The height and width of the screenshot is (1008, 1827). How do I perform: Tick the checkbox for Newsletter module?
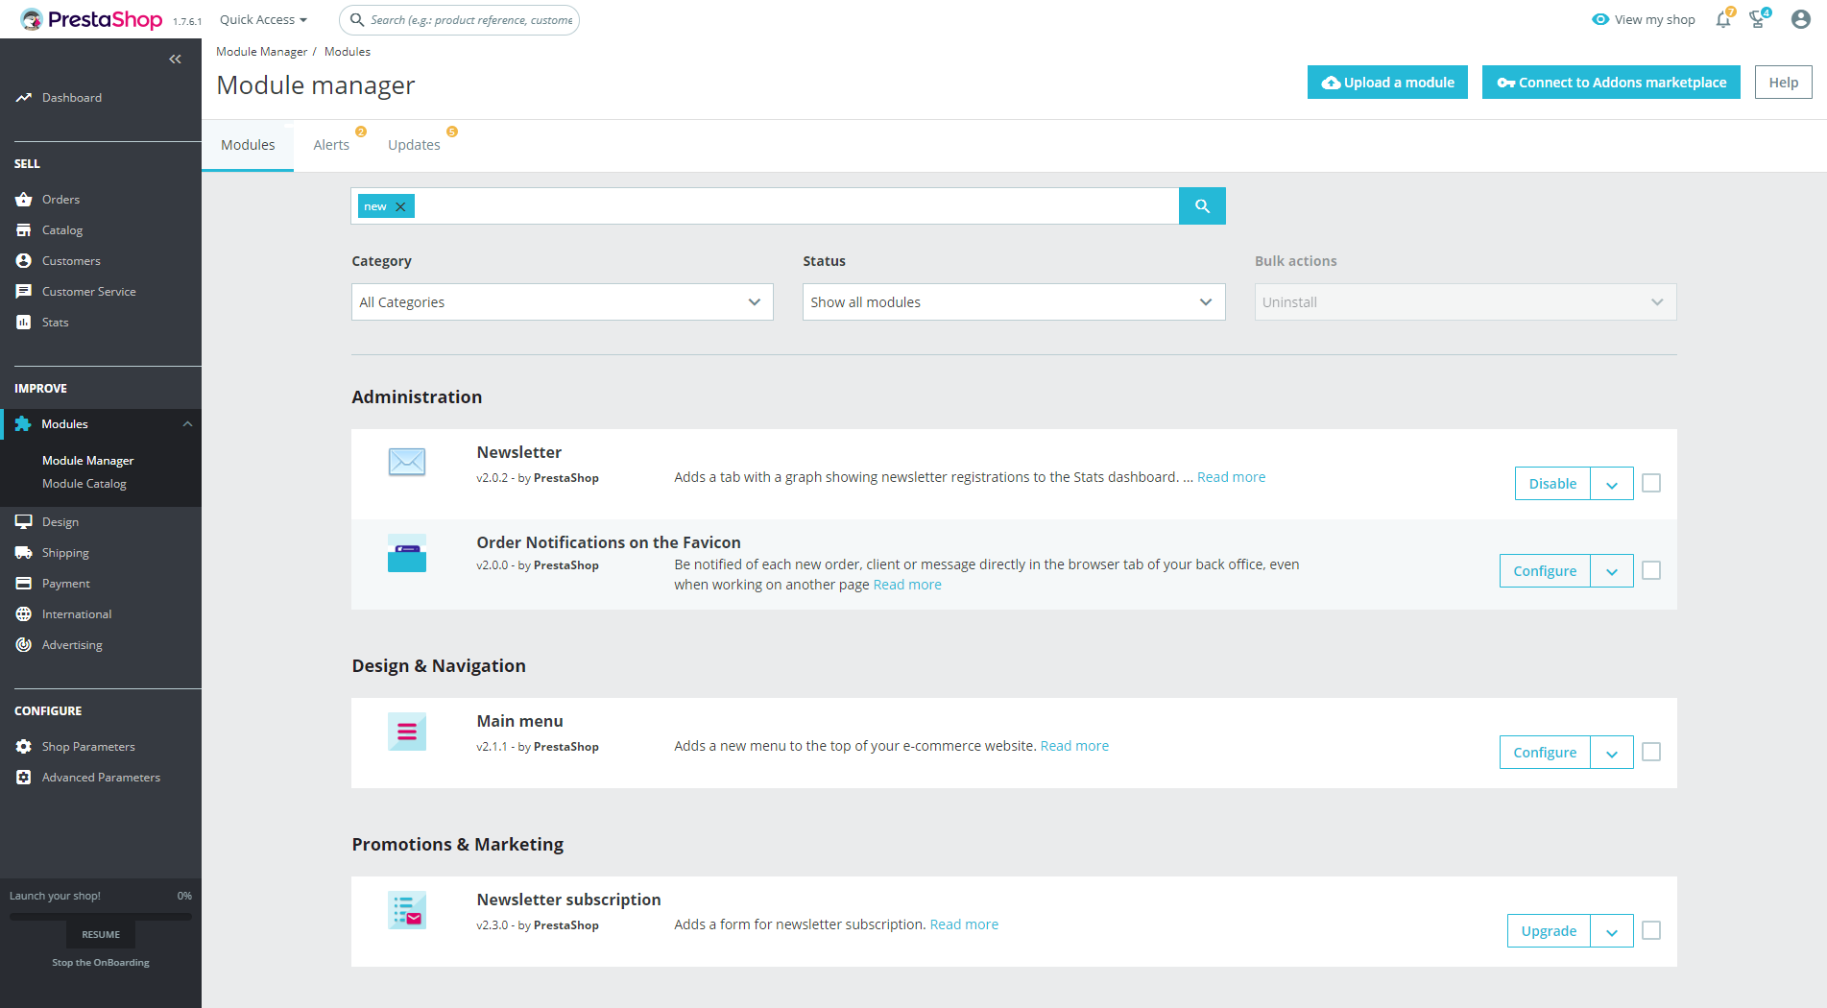(1651, 483)
